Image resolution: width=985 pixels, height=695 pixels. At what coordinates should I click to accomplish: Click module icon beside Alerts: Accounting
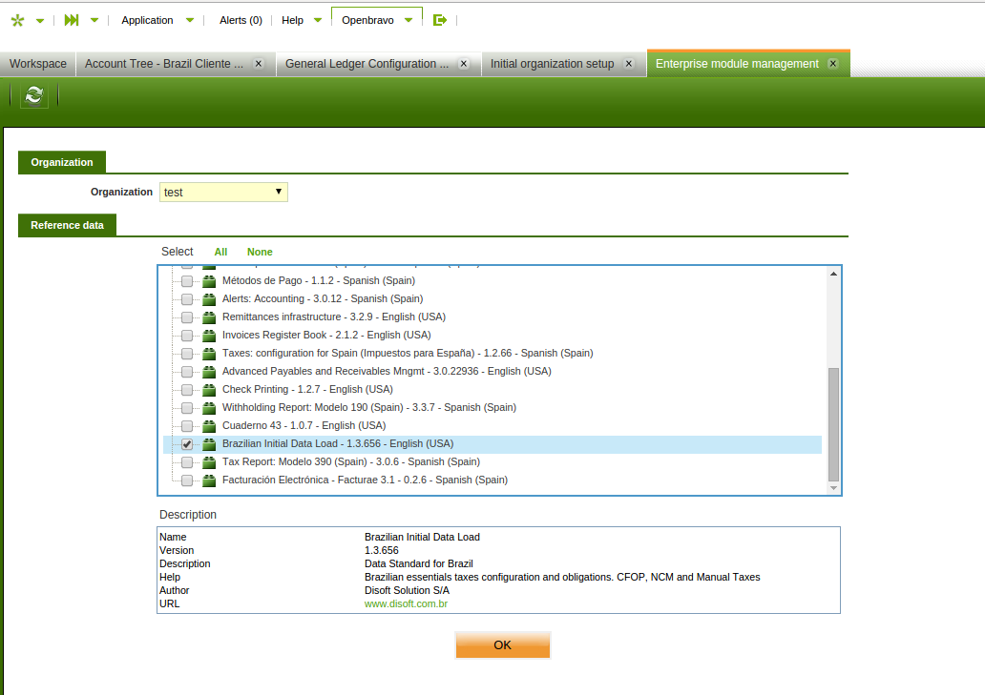tap(209, 299)
